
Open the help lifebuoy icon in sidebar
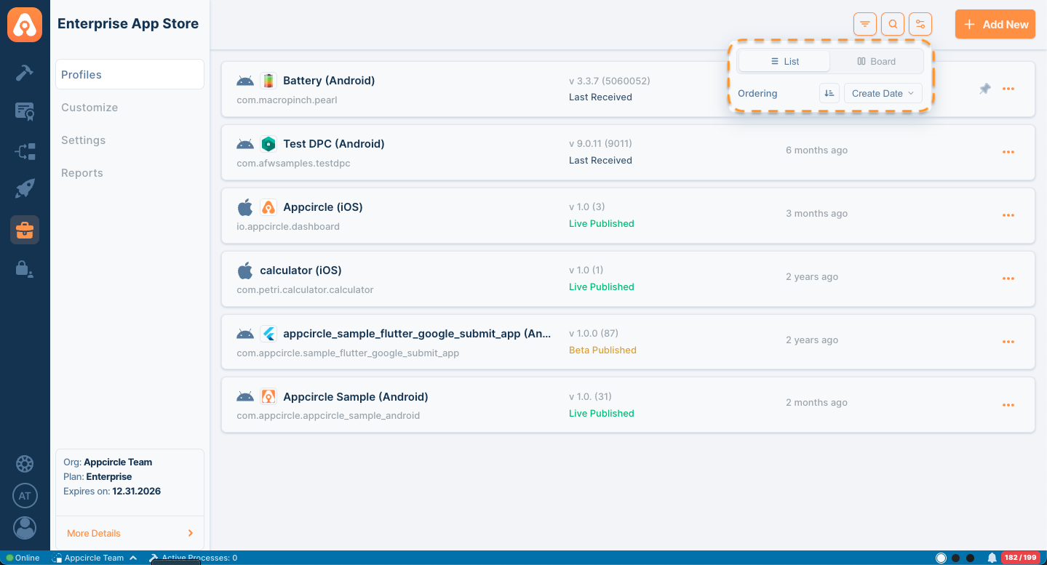pos(25,464)
